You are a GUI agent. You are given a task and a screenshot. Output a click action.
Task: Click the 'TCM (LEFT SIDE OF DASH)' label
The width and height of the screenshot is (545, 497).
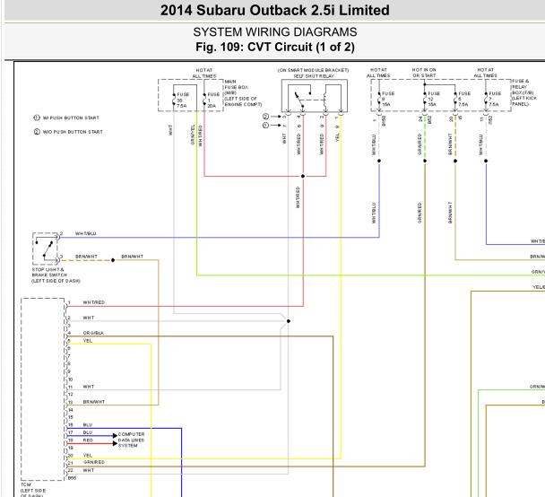pyautogui.click(x=33, y=491)
